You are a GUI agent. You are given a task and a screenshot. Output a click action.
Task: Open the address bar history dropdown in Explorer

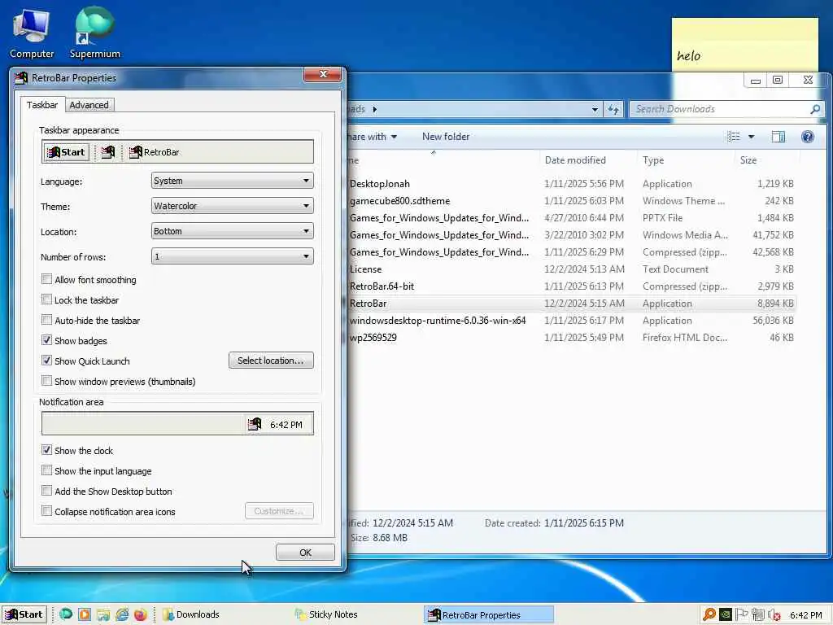click(595, 110)
